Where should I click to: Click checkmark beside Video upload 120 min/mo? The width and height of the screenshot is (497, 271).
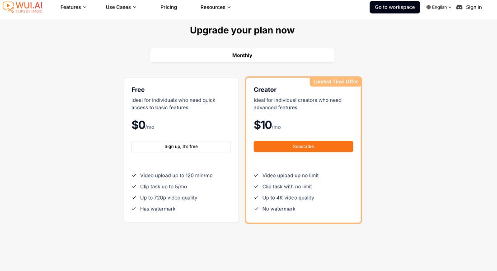pos(134,175)
